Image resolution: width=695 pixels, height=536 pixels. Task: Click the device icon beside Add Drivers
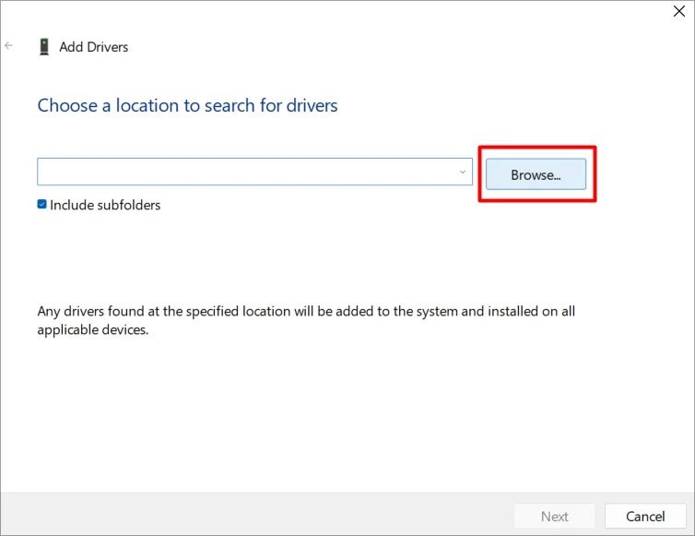[44, 46]
